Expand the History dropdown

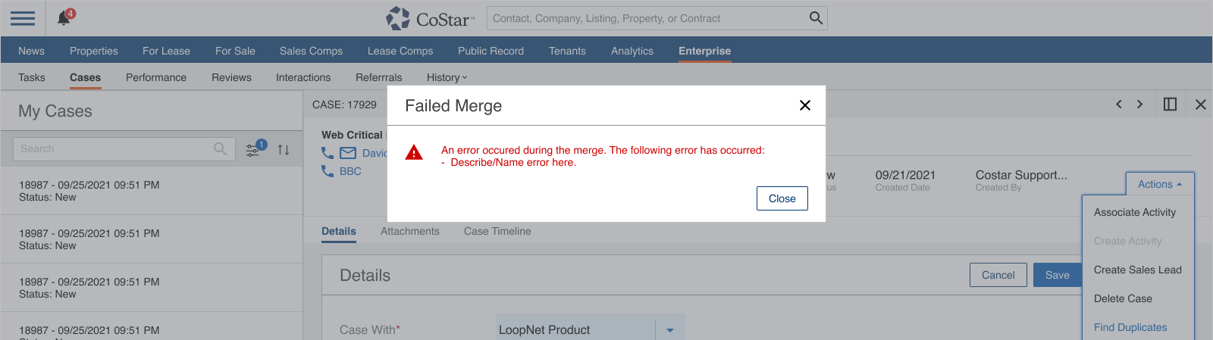point(447,77)
